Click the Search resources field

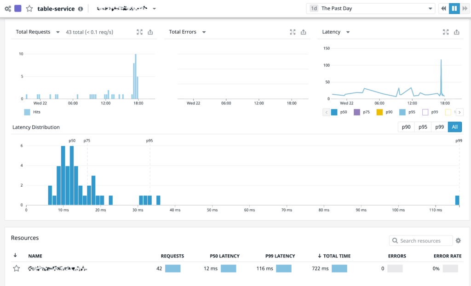click(420, 240)
